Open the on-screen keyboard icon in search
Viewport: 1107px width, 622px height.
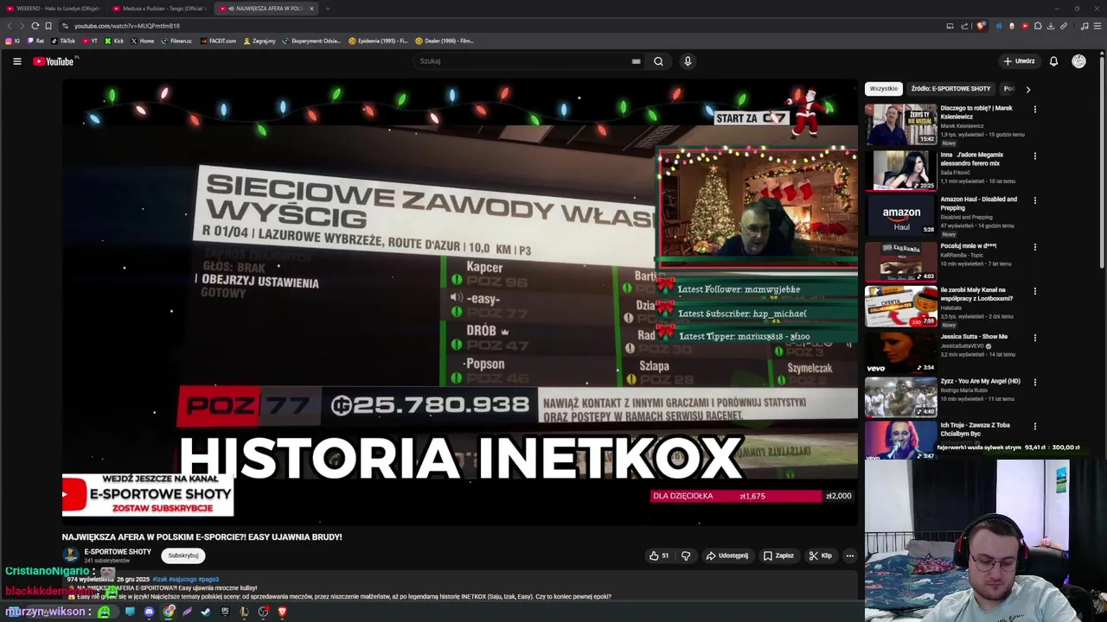pyautogui.click(x=636, y=61)
